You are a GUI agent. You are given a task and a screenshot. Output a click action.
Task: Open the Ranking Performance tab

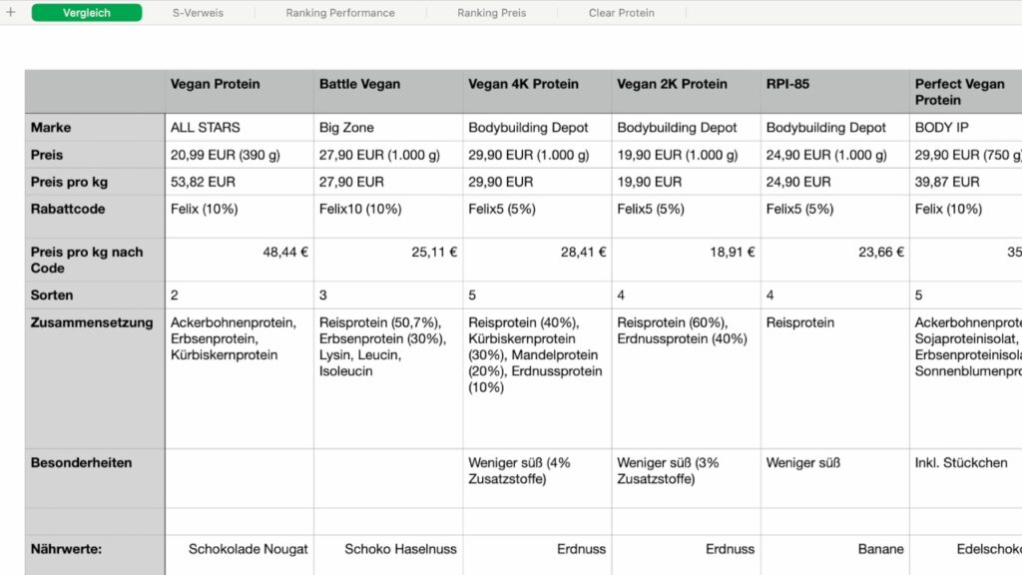tap(340, 12)
